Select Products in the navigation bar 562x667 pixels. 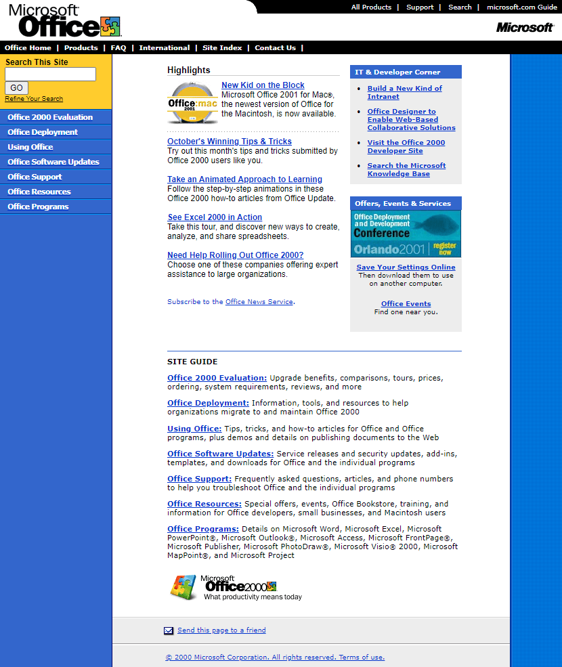(81, 47)
